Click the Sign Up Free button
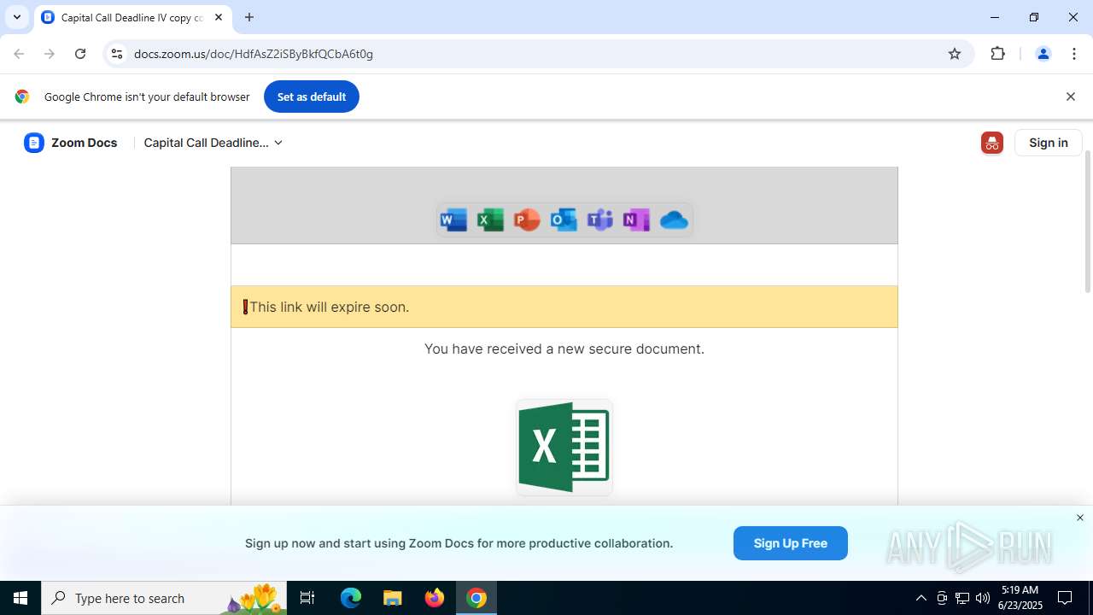The image size is (1093, 615). 791,543
